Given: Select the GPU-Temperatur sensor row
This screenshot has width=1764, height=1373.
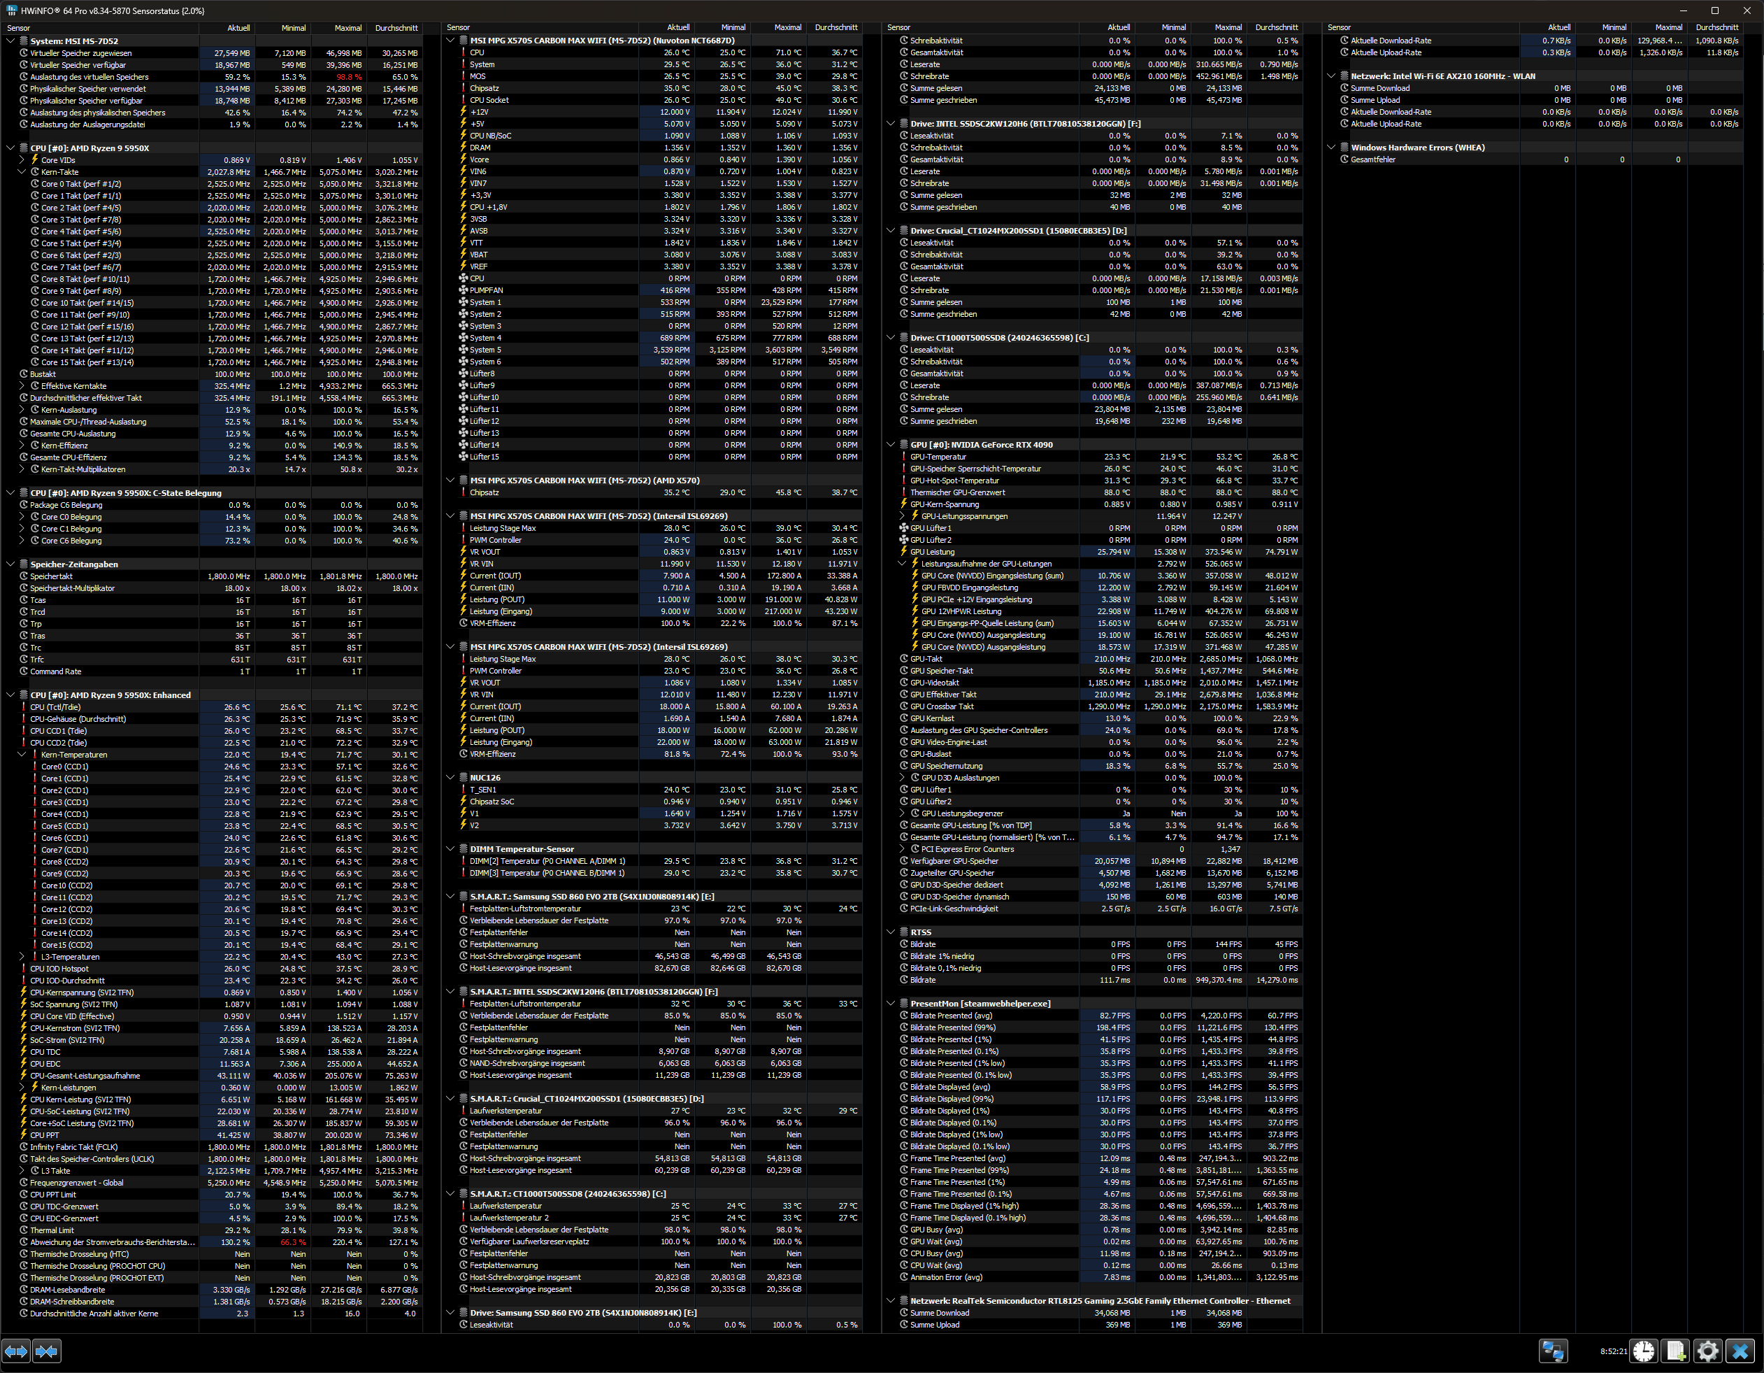Looking at the screenshot, I should 938,457.
